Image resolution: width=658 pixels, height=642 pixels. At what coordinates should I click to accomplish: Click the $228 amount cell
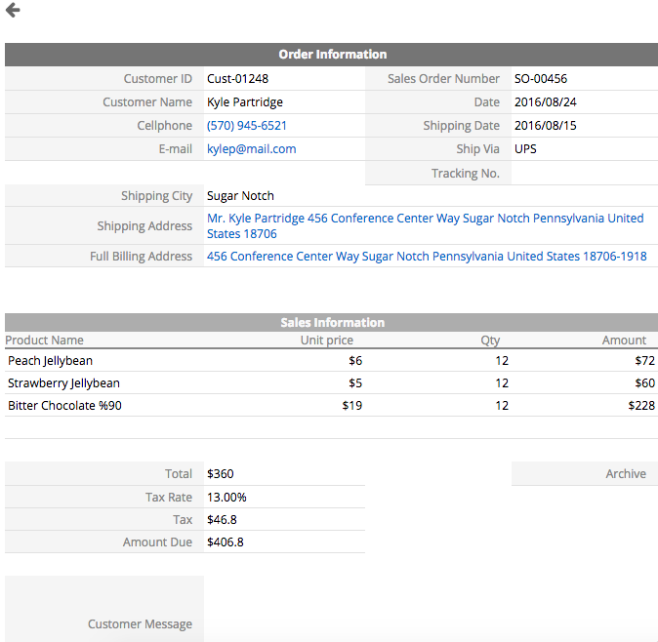pyautogui.click(x=641, y=405)
